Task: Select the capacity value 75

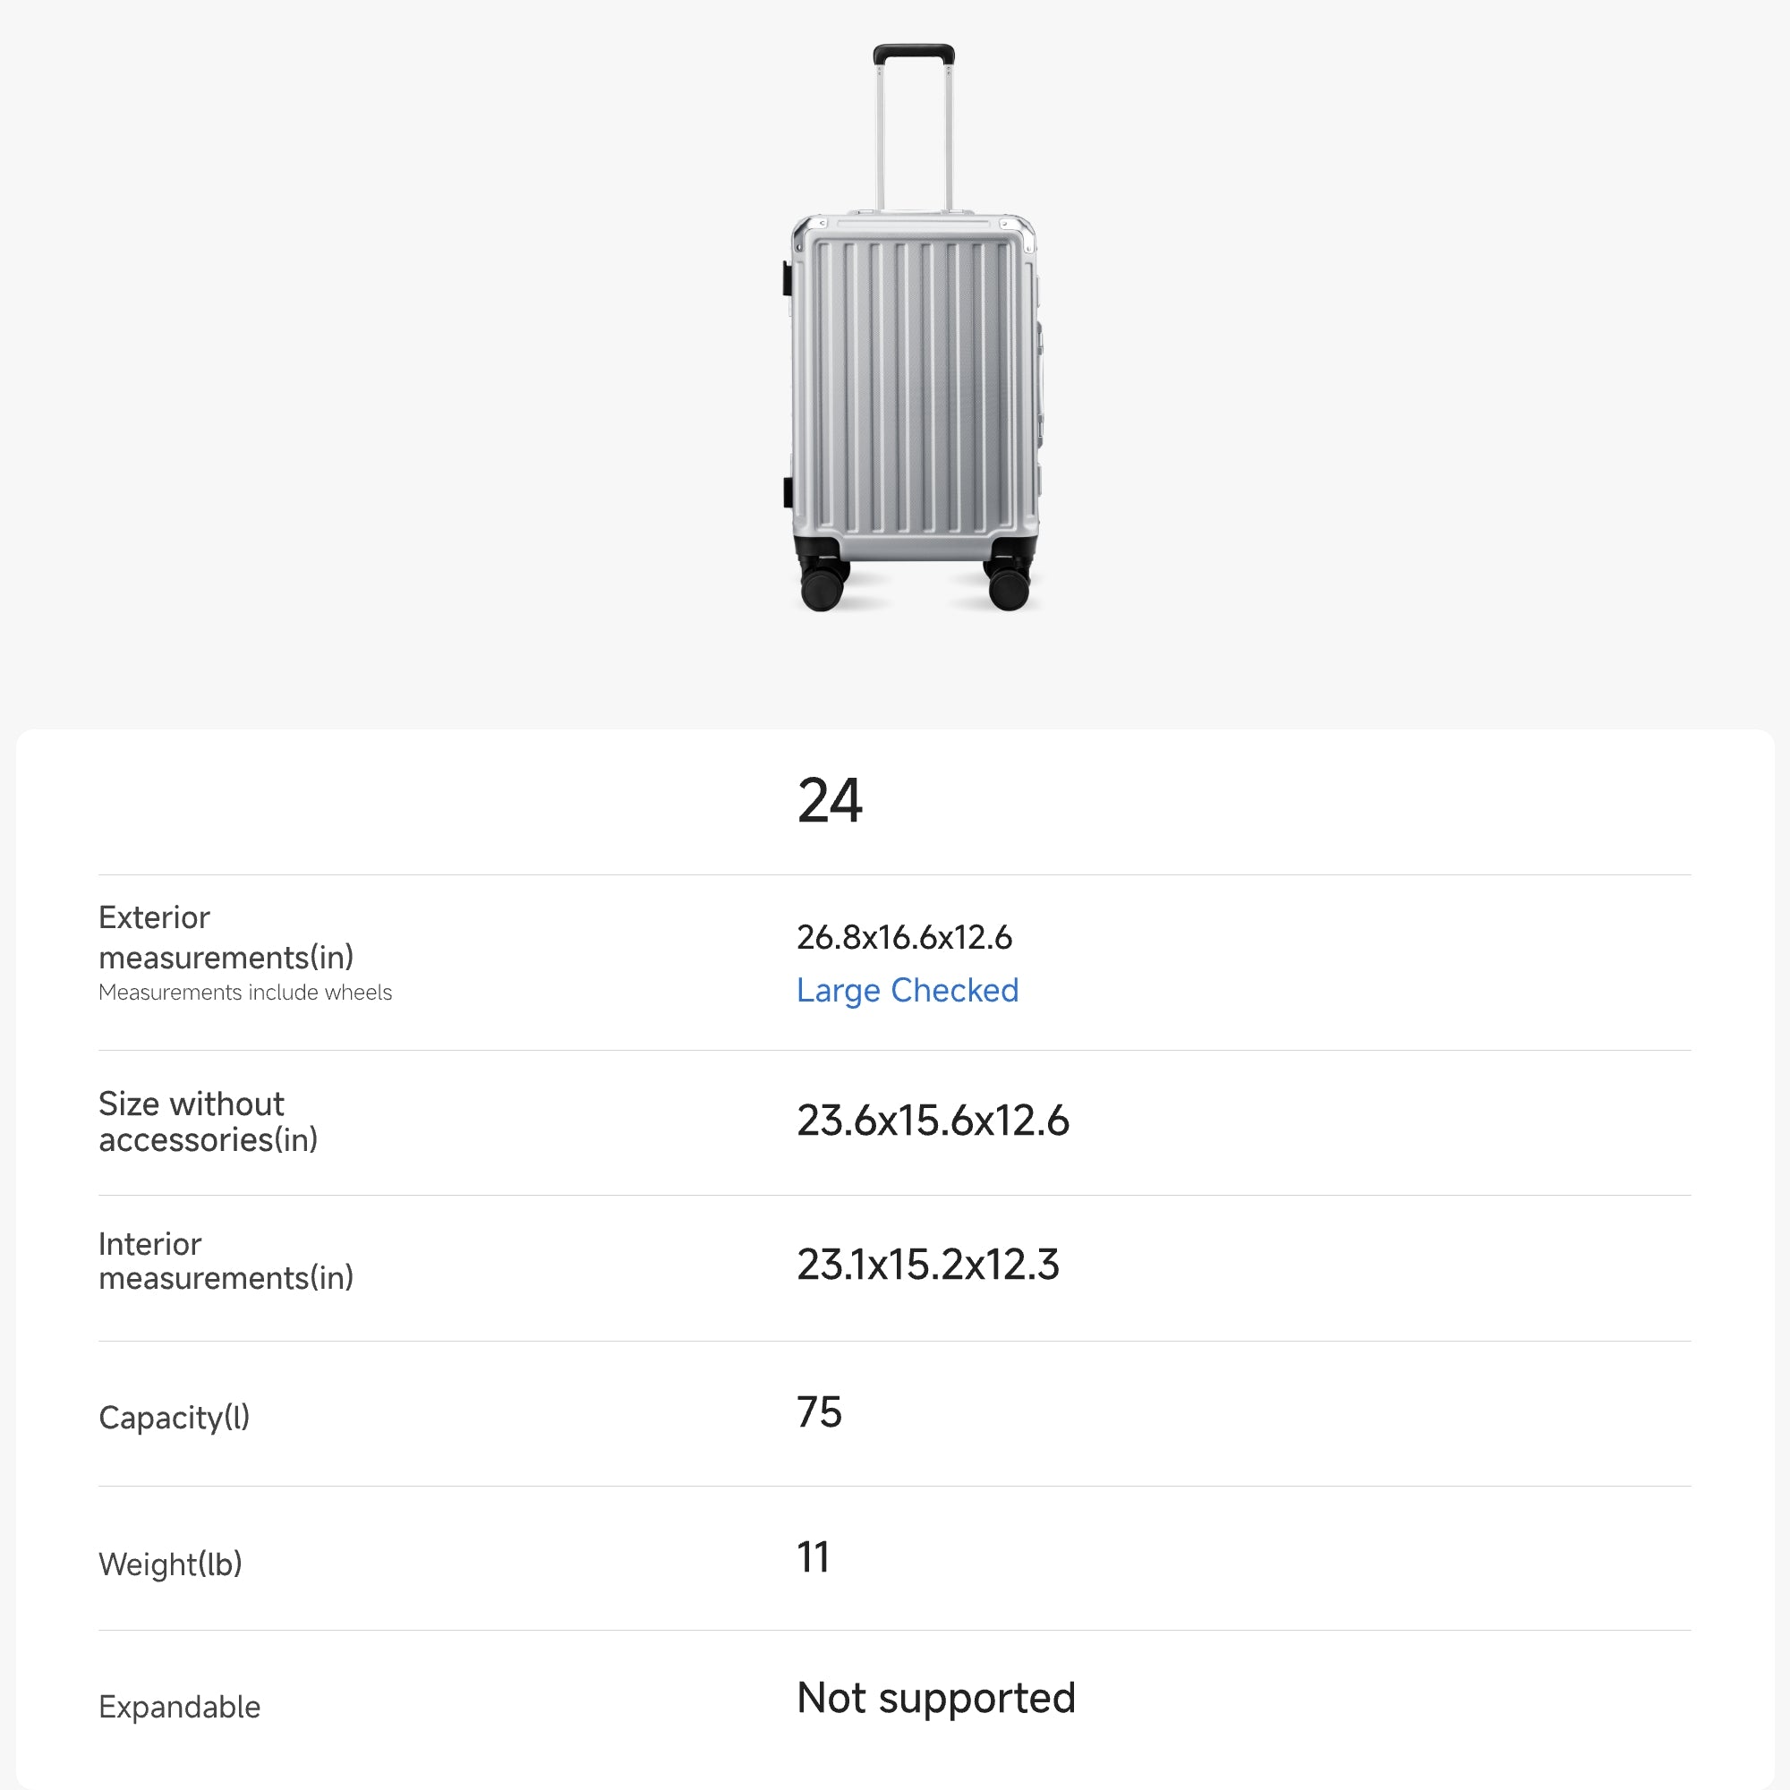Action: [x=819, y=1413]
